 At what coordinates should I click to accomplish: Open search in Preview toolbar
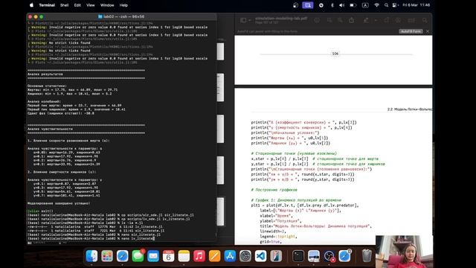[425, 20]
